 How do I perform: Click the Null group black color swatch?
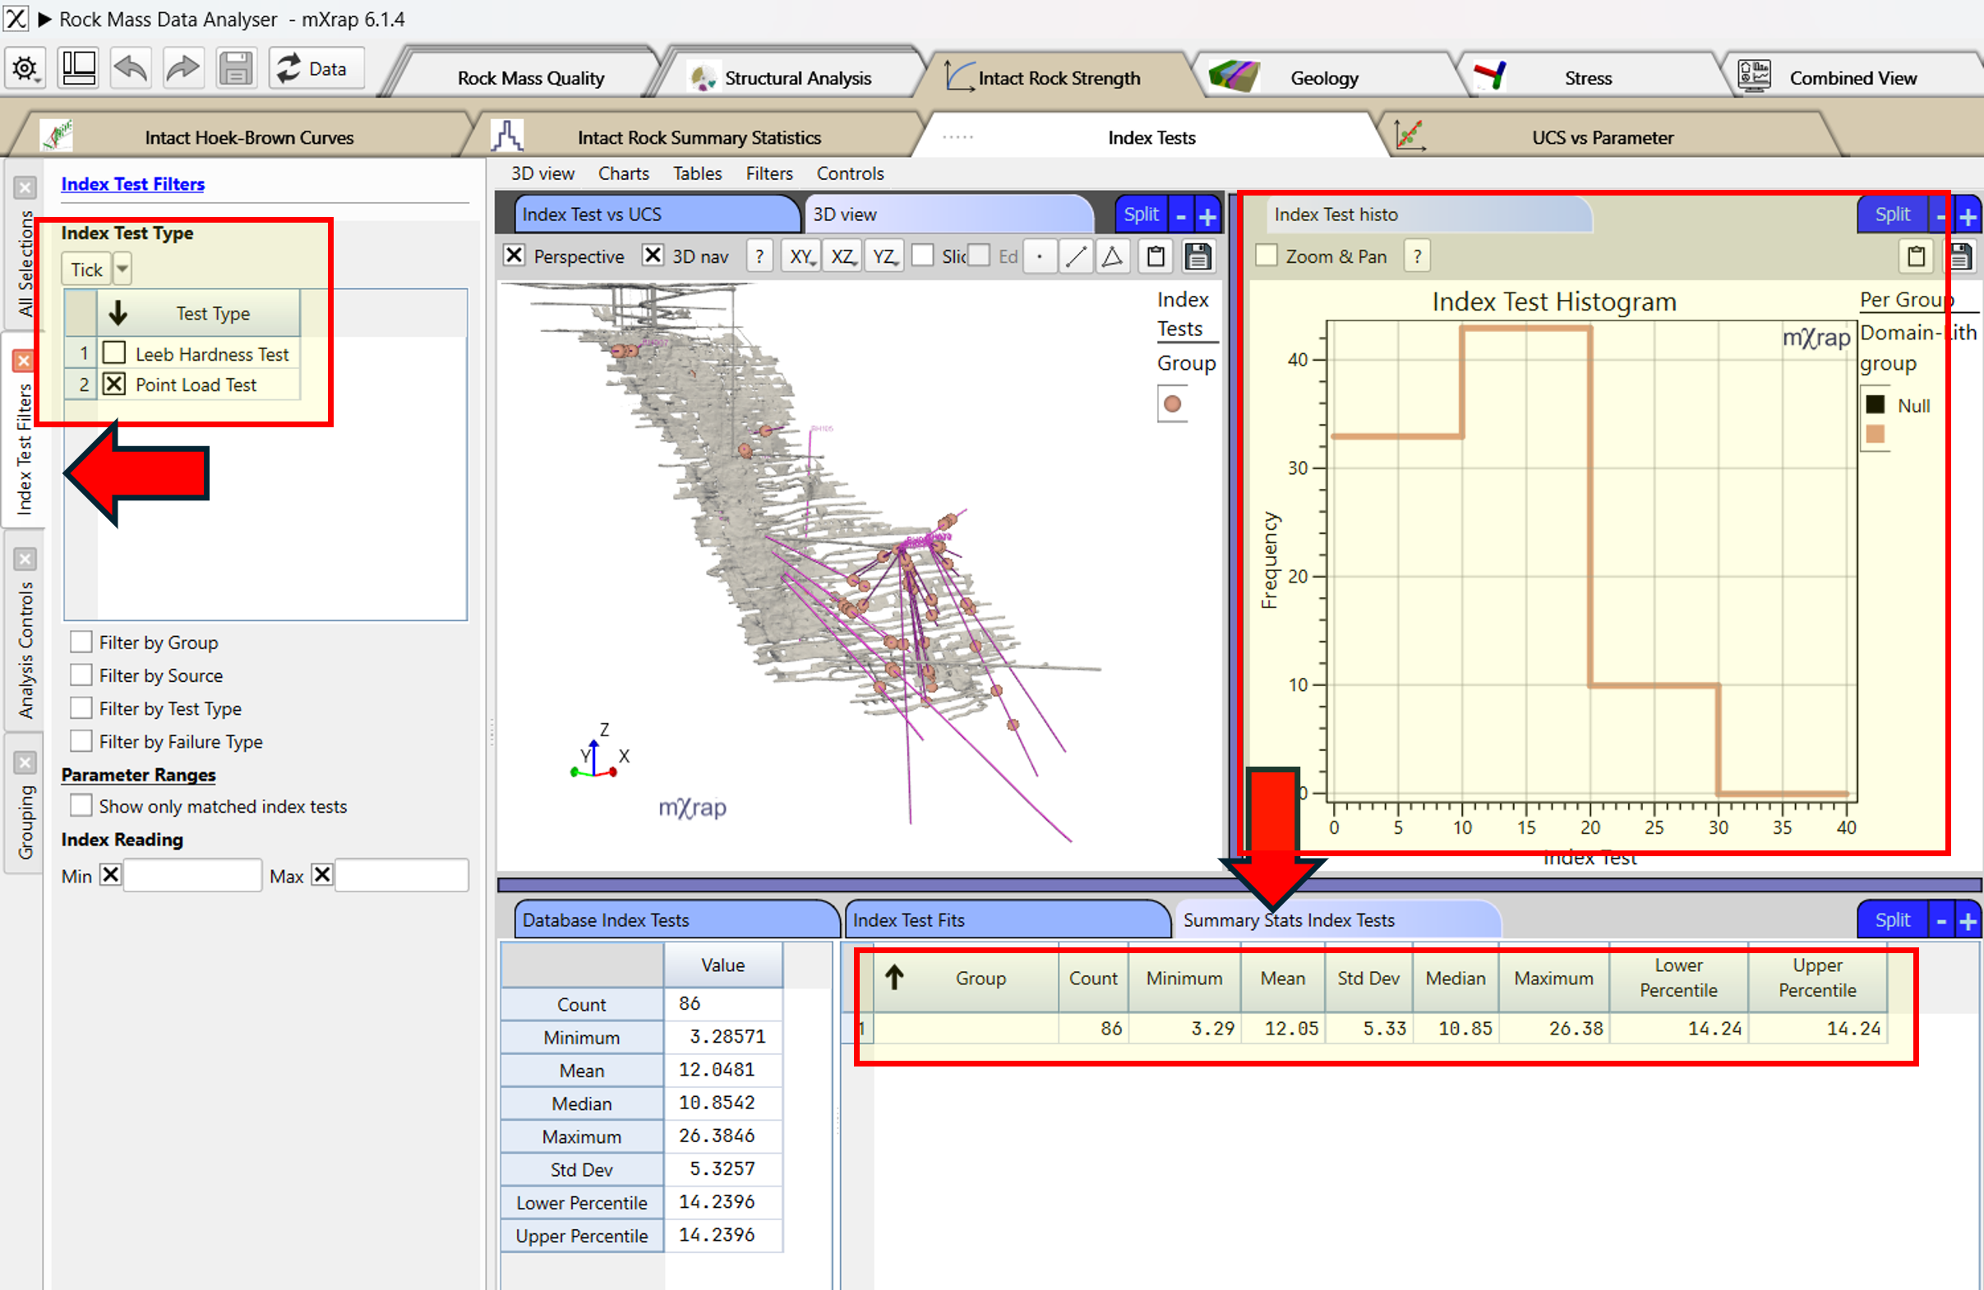tap(1875, 405)
